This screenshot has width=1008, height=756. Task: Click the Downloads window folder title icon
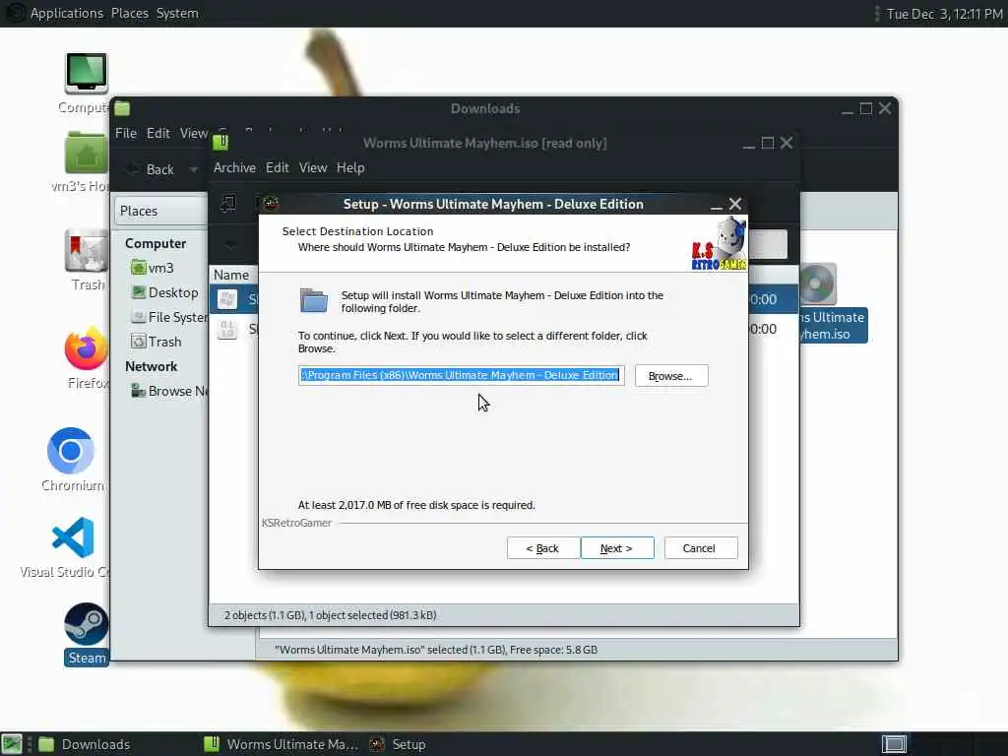click(122, 108)
